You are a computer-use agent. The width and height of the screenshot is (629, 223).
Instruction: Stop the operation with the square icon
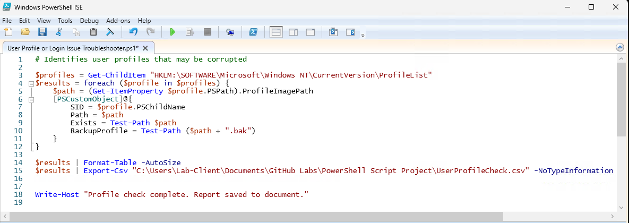click(x=208, y=32)
